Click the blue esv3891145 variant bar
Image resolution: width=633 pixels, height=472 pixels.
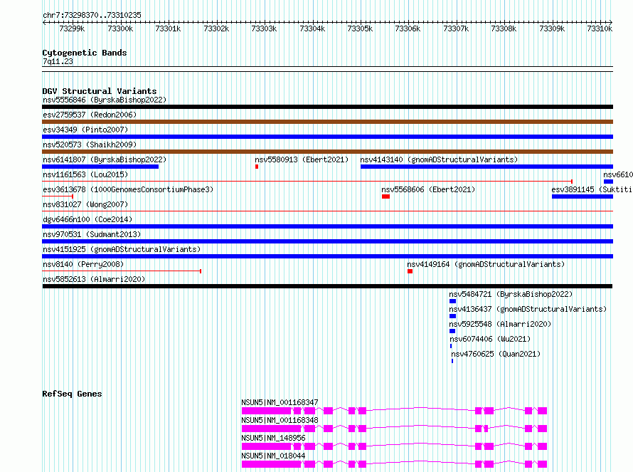pos(583,196)
